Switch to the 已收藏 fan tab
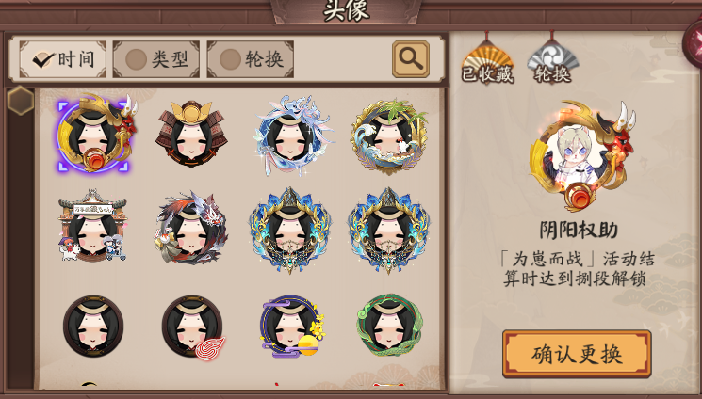Screen dimensions: 702x399 [487, 61]
